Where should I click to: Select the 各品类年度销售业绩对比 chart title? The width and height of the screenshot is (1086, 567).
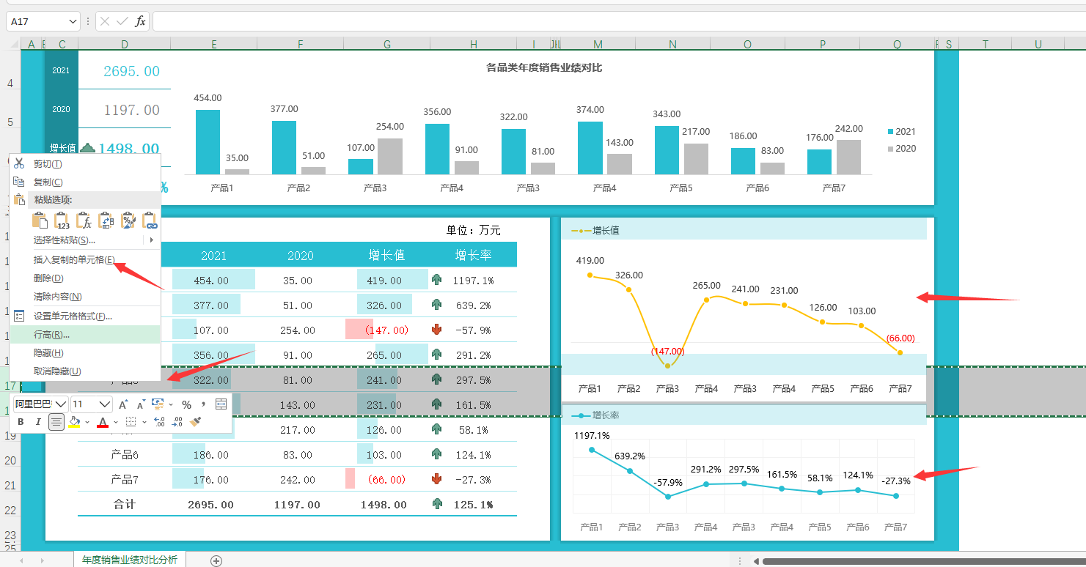pos(544,68)
